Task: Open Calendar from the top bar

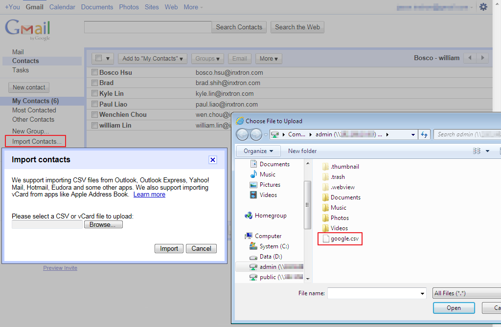Action: point(62,7)
